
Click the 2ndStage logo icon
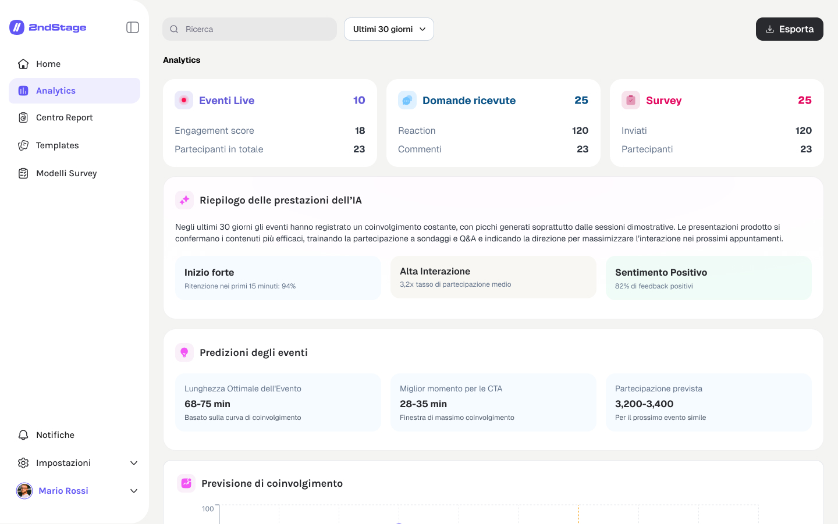pos(17,27)
